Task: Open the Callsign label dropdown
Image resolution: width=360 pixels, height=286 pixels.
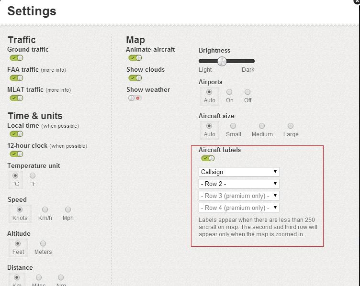Action: 239,172
